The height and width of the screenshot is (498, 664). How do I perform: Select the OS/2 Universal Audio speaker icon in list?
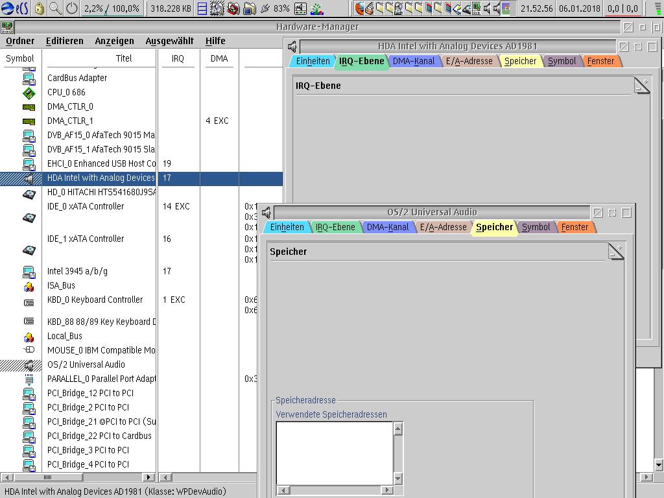(29, 364)
